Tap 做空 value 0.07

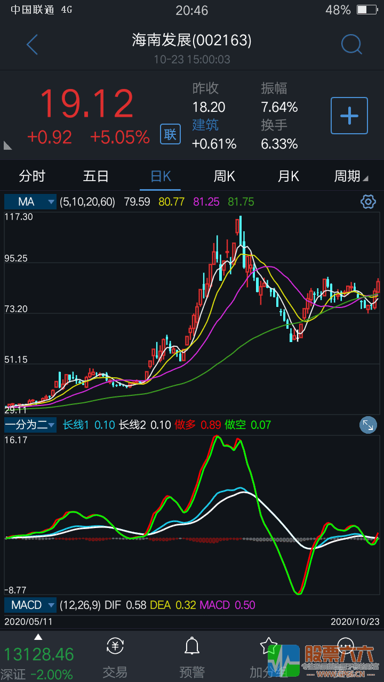point(261,425)
